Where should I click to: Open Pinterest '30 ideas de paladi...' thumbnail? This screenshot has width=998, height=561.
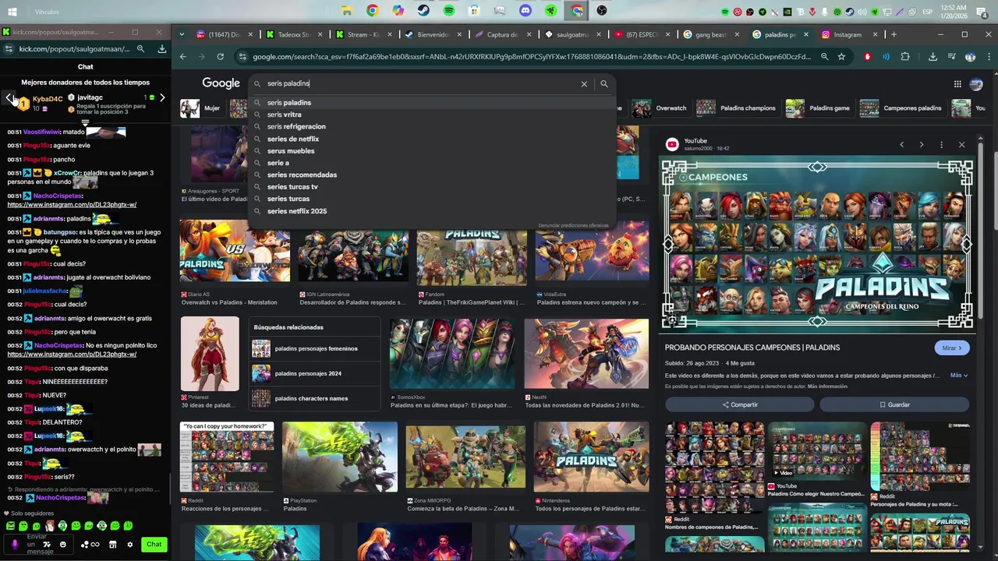210,354
